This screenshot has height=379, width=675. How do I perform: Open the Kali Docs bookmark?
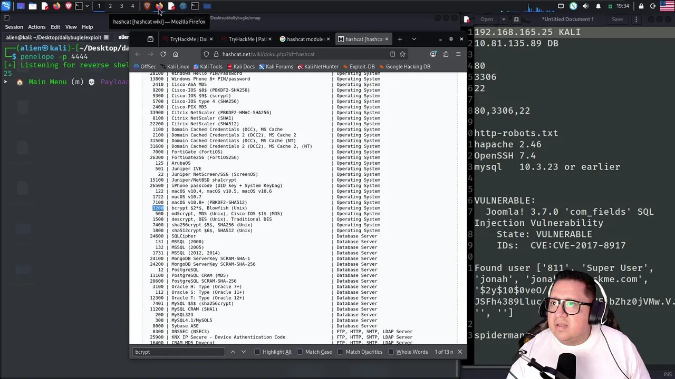pos(240,67)
